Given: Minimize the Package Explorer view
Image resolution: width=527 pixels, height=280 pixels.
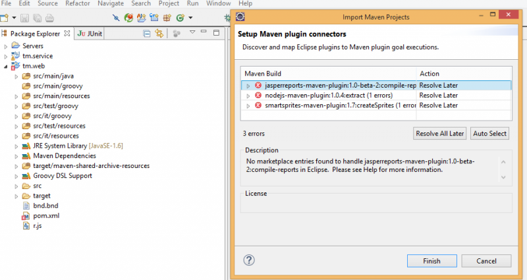Looking at the screenshot, I should (x=204, y=32).
